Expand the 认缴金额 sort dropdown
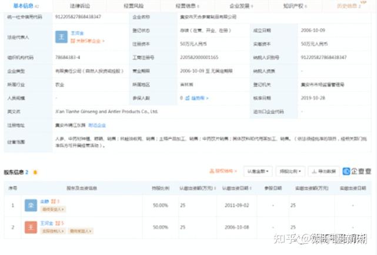This screenshot has height=255, width=377. (258, 171)
